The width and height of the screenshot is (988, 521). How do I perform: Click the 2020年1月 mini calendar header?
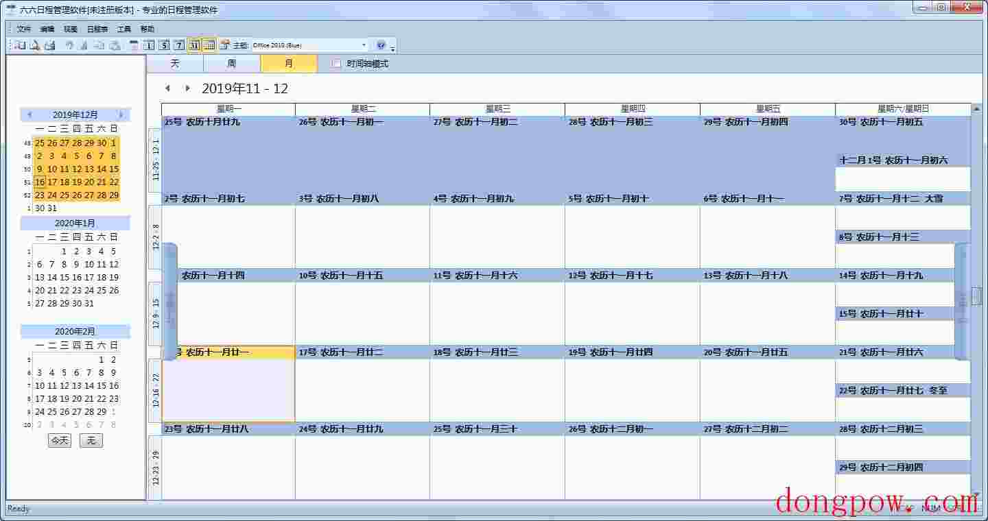click(x=75, y=223)
